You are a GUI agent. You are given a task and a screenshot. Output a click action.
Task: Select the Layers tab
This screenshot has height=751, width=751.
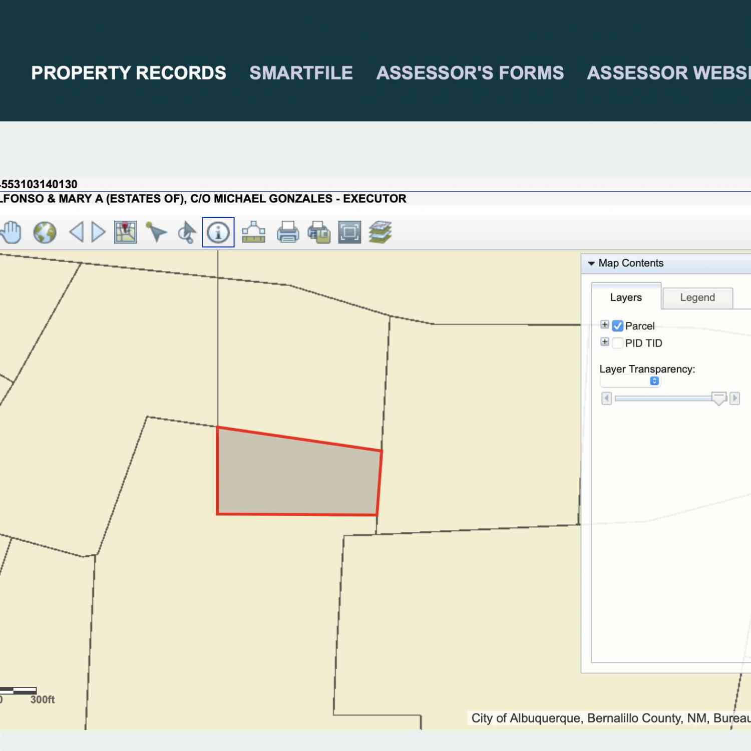626,297
